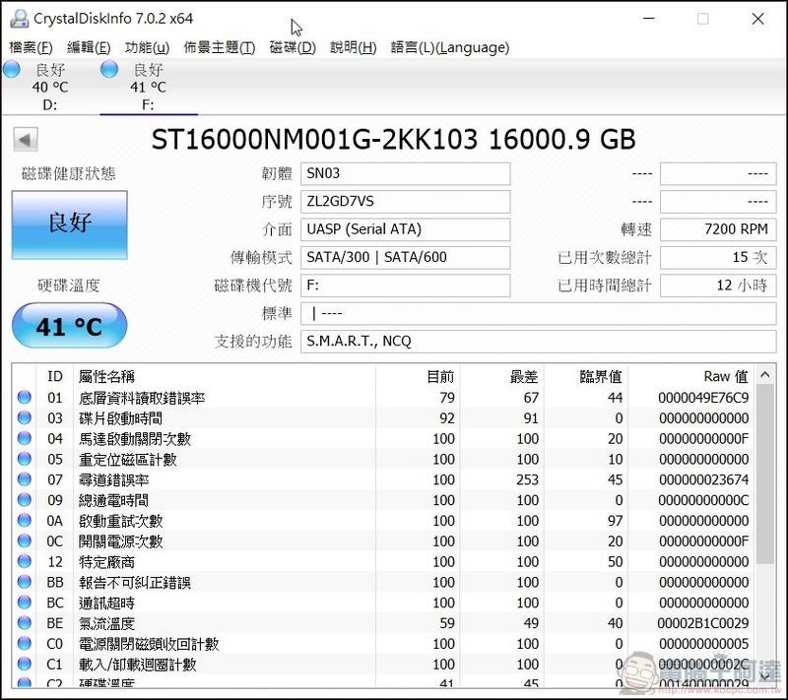Select the 啟動重試次數 row name
This screenshot has height=700, width=788.
(x=120, y=521)
